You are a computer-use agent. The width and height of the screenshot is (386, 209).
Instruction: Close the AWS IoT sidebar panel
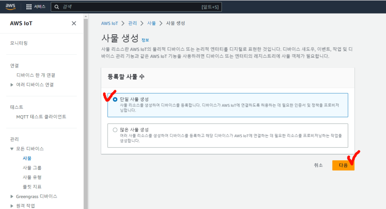74,23
